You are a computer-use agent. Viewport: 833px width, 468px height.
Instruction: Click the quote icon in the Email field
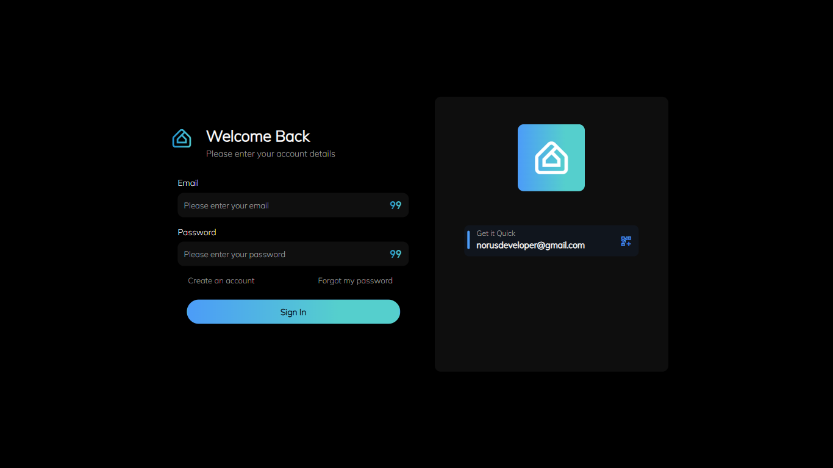396,205
